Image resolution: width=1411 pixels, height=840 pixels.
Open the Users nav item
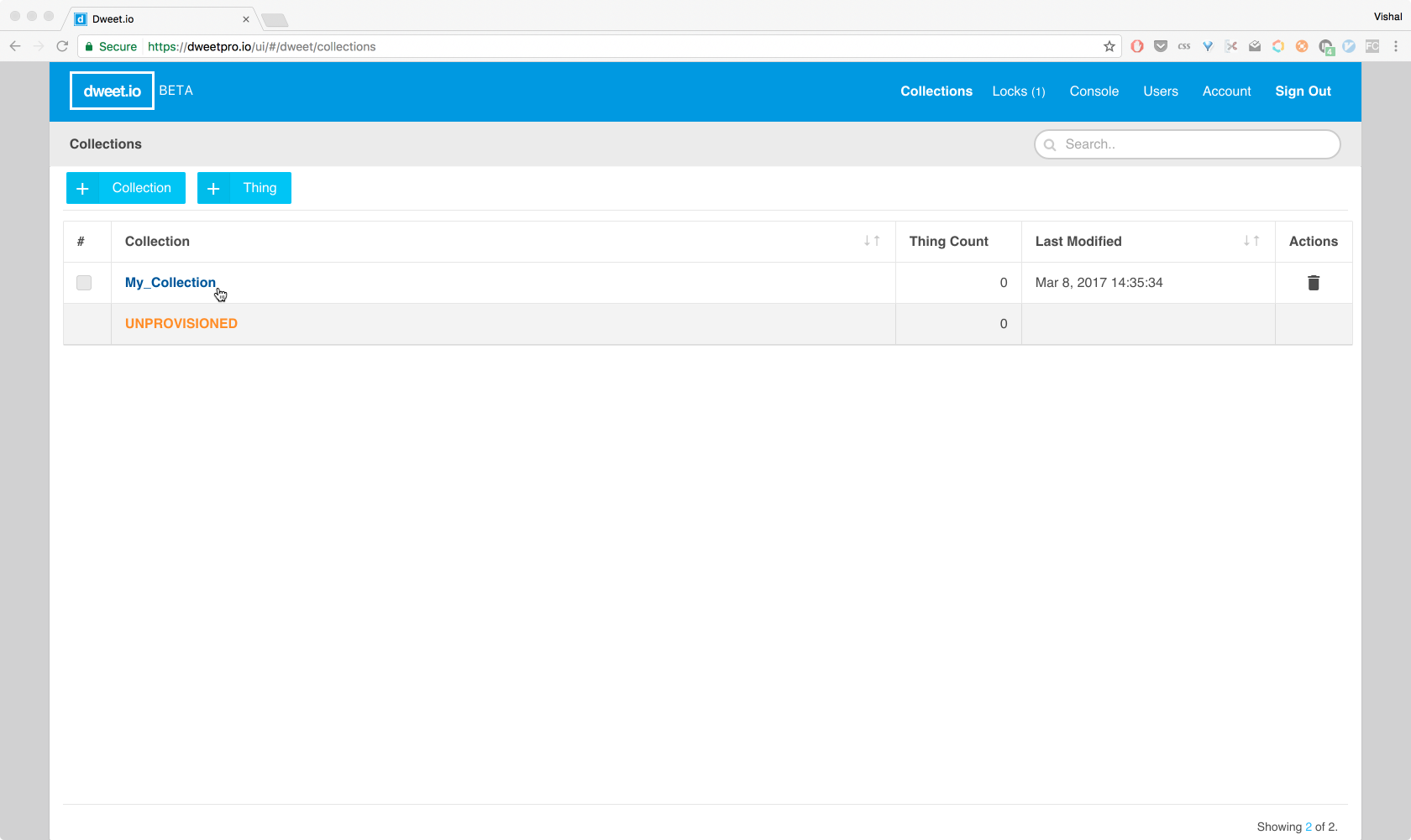click(1161, 91)
